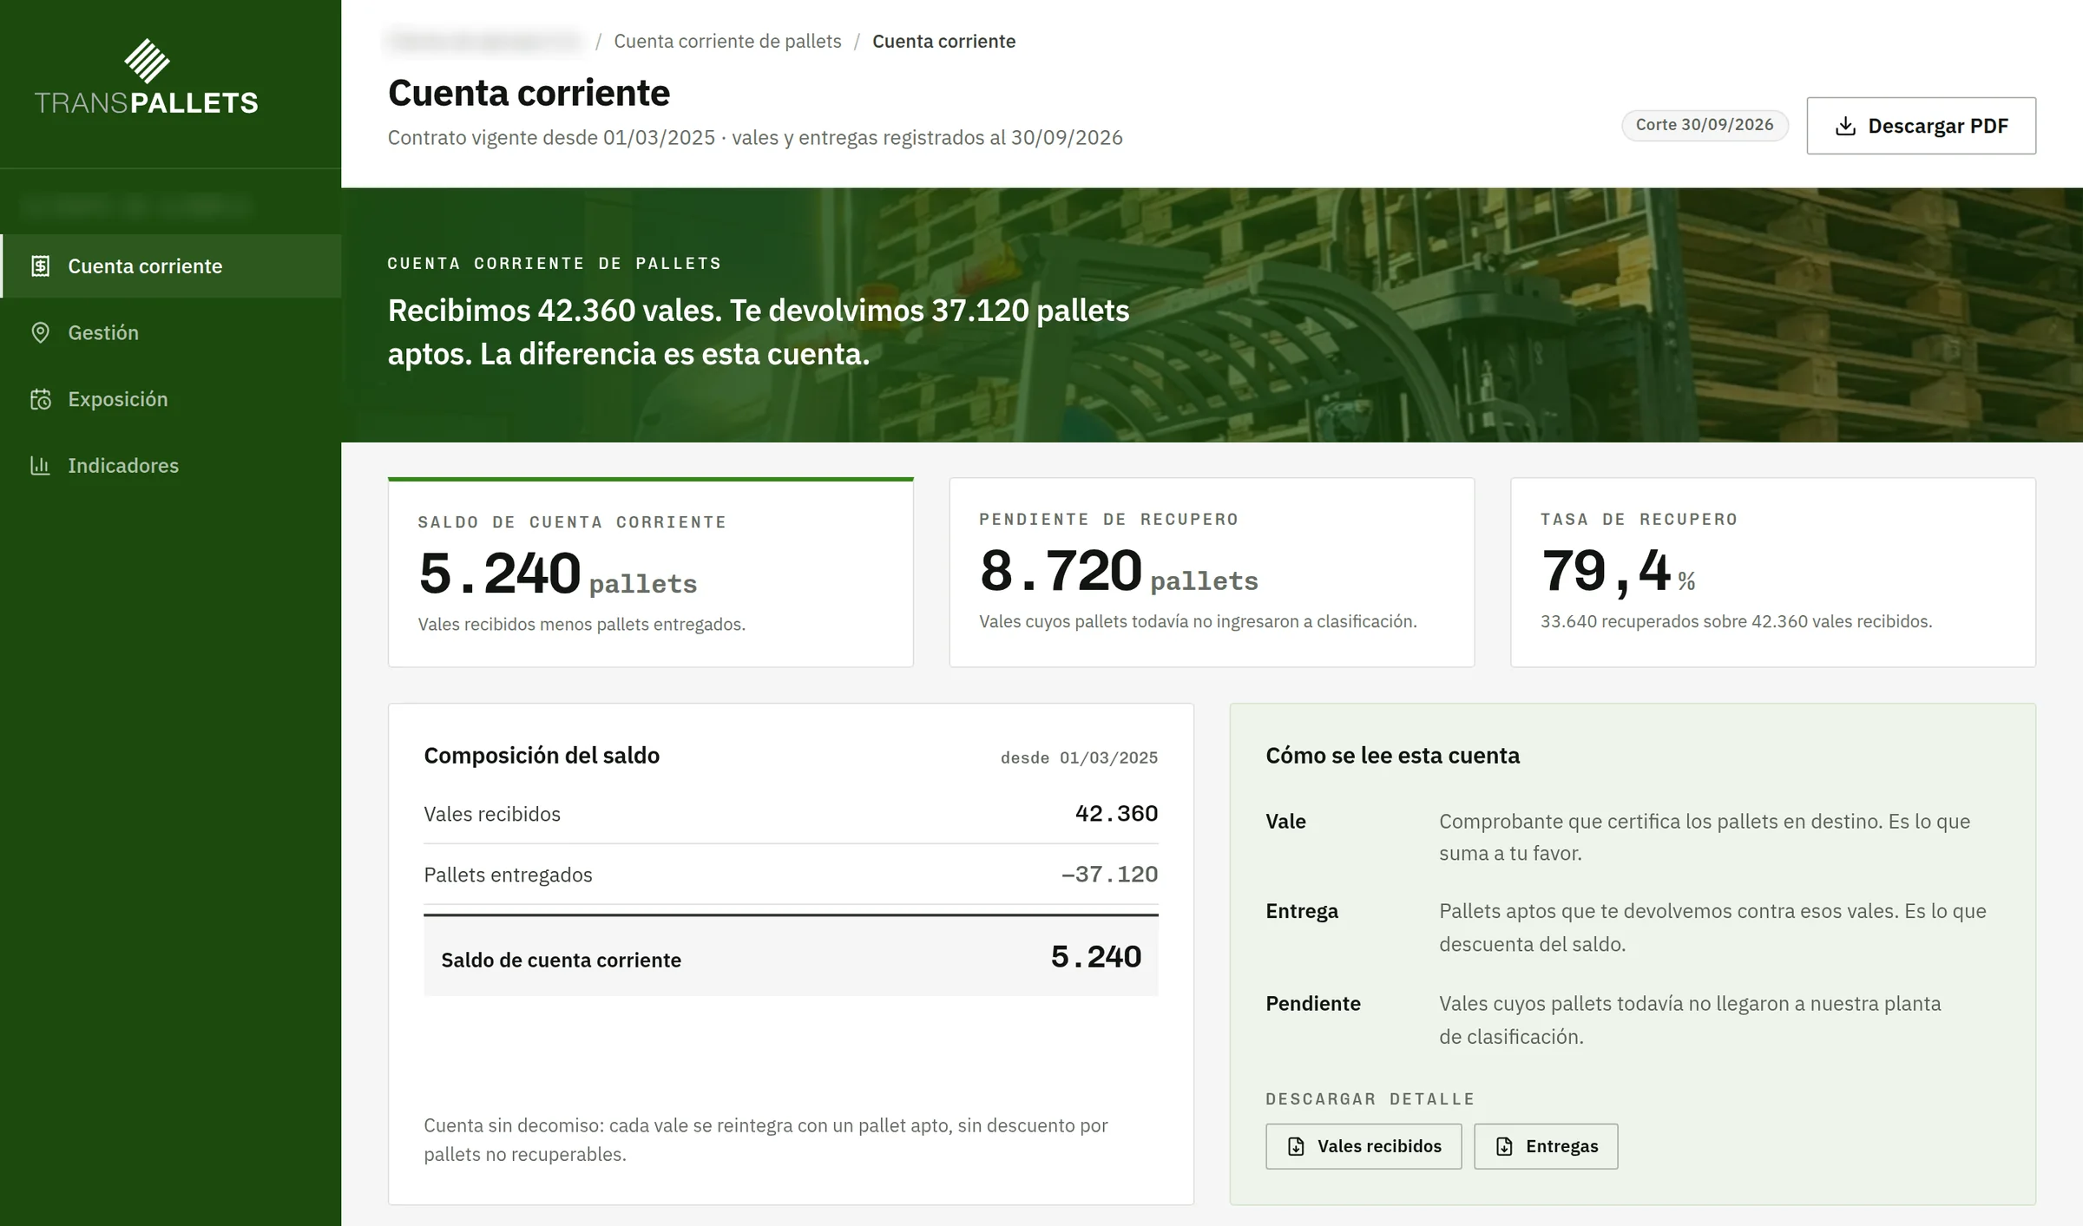Click the download icon in Descargar PDF
This screenshot has width=2083, height=1226.
pyautogui.click(x=1845, y=127)
